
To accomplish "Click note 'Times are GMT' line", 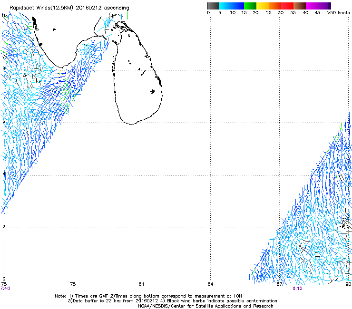I will (148, 296).
